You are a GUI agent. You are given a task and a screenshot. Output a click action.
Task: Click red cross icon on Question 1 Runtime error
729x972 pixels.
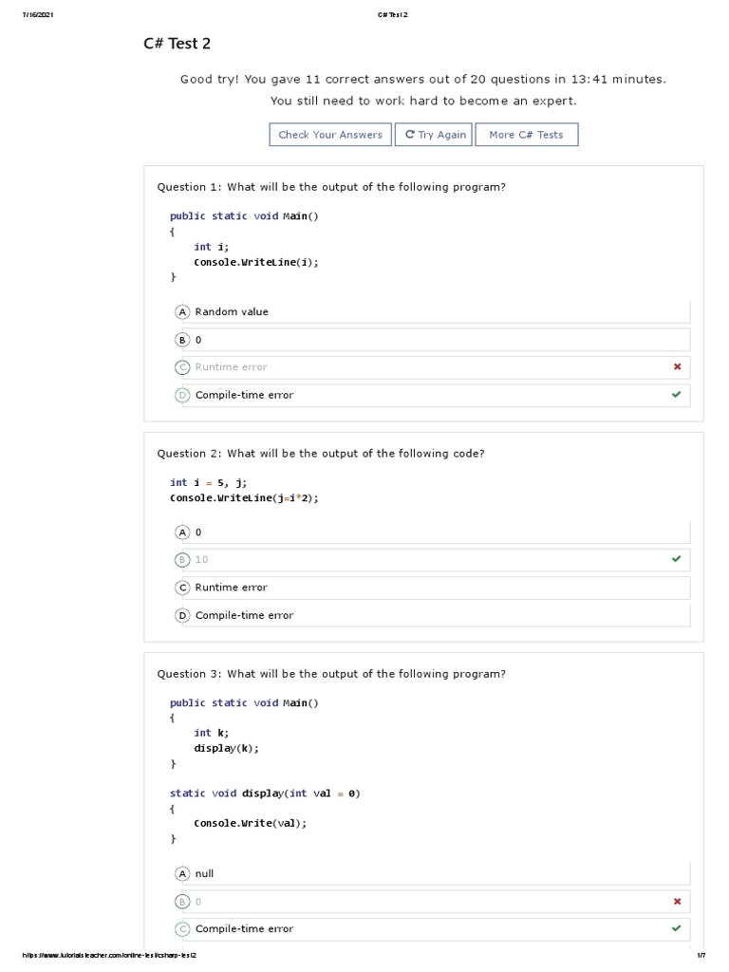(x=677, y=366)
